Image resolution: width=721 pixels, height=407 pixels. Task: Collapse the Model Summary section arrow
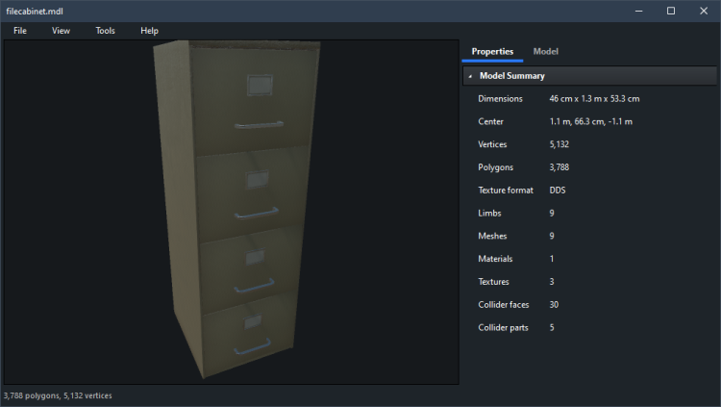[470, 76]
